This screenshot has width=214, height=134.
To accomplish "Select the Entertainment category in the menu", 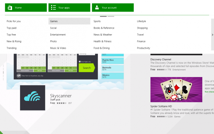I will (x=58, y=35).
